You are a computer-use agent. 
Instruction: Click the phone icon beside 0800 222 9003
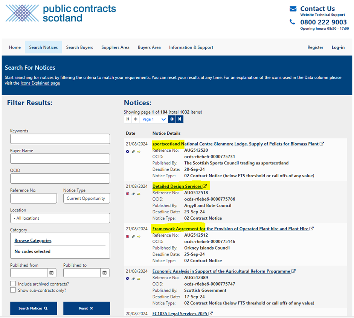pyautogui.click(x=292, y=22)
